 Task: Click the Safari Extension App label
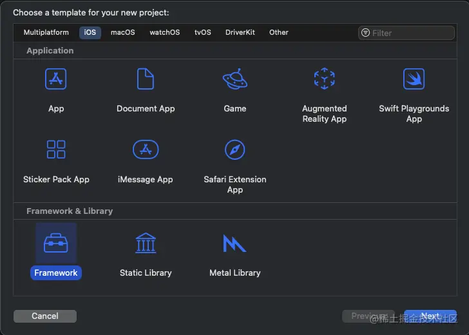point(235,184)
